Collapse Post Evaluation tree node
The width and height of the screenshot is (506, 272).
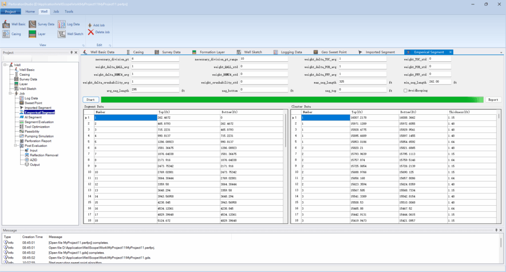tap(15, 146)
